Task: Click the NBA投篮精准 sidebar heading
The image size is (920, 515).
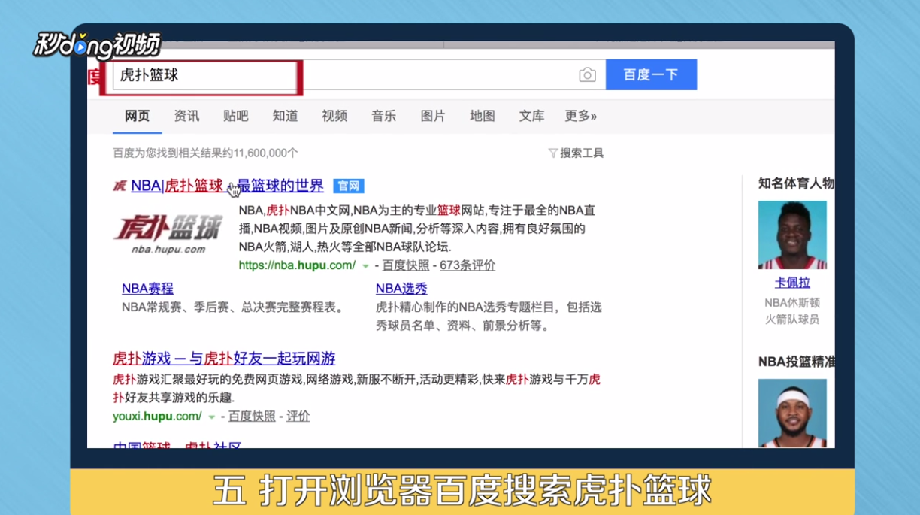Action: (796, 362)
